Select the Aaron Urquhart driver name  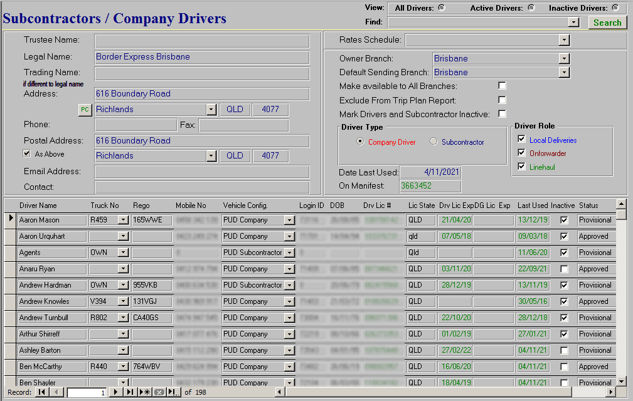[x=52, y=237]
